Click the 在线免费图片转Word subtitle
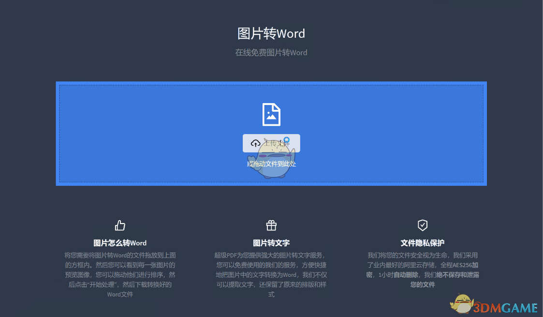 [271, 52]
